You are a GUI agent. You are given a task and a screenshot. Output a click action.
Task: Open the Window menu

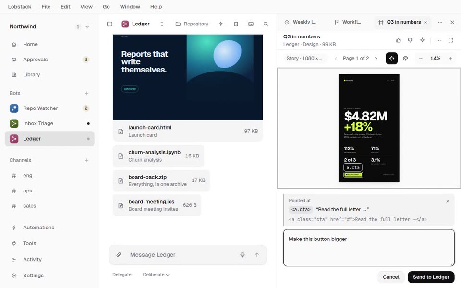[130, 6]
